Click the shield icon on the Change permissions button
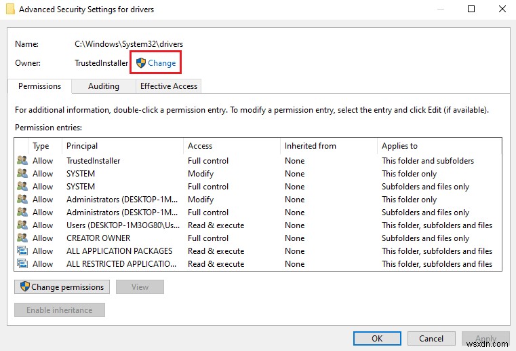Viewport: 516px width, 351px height. click(x=25, y=287)
